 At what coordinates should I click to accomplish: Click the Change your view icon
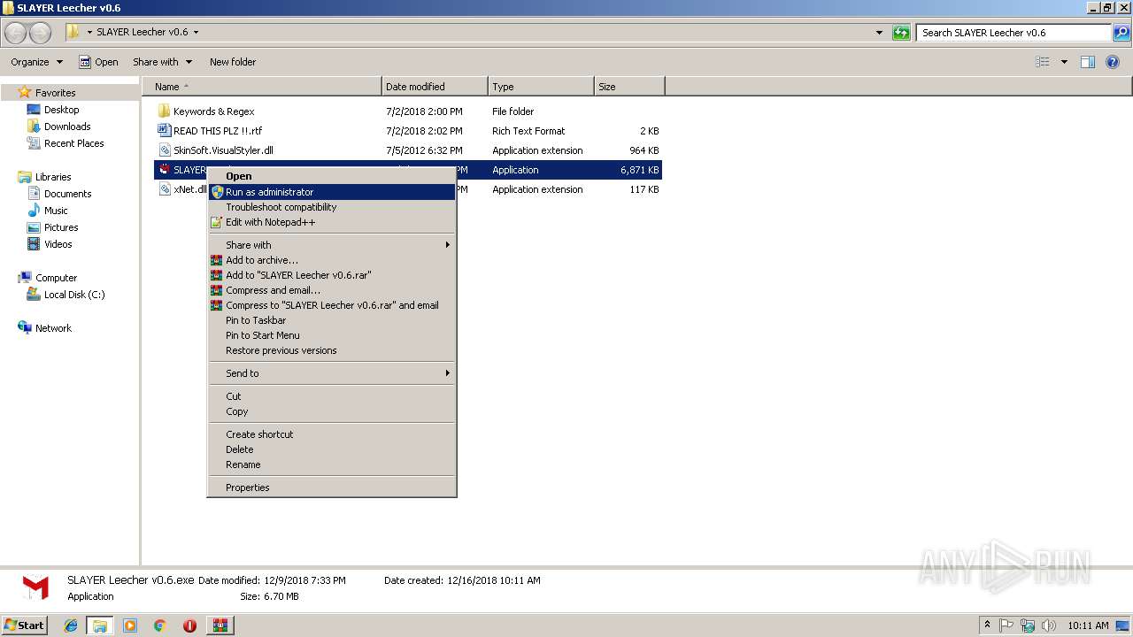(x=1043, y=62)
